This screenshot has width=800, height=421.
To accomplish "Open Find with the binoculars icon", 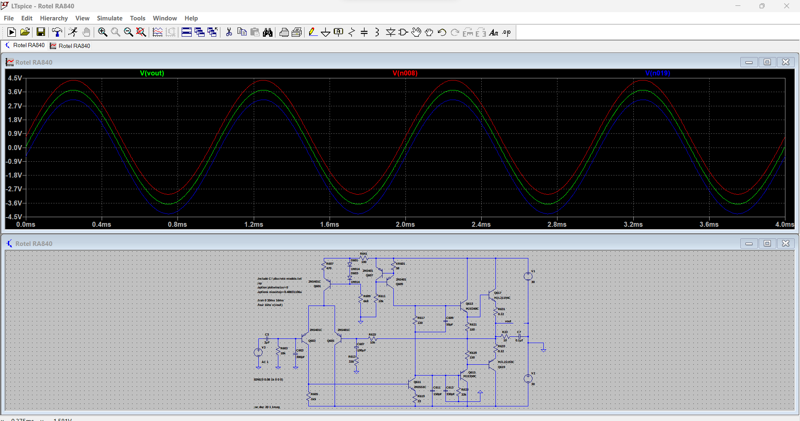I will pyautogui.click(x=267, y=32).
